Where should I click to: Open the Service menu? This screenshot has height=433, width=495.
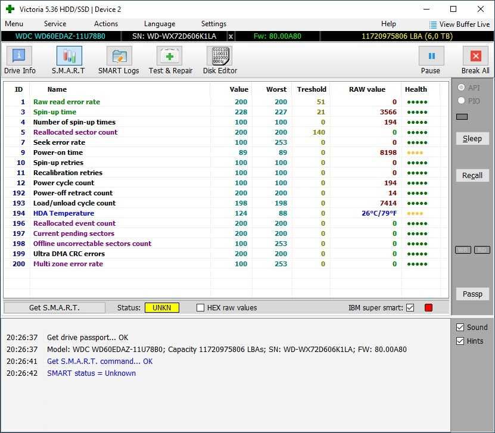coord(55,24)
